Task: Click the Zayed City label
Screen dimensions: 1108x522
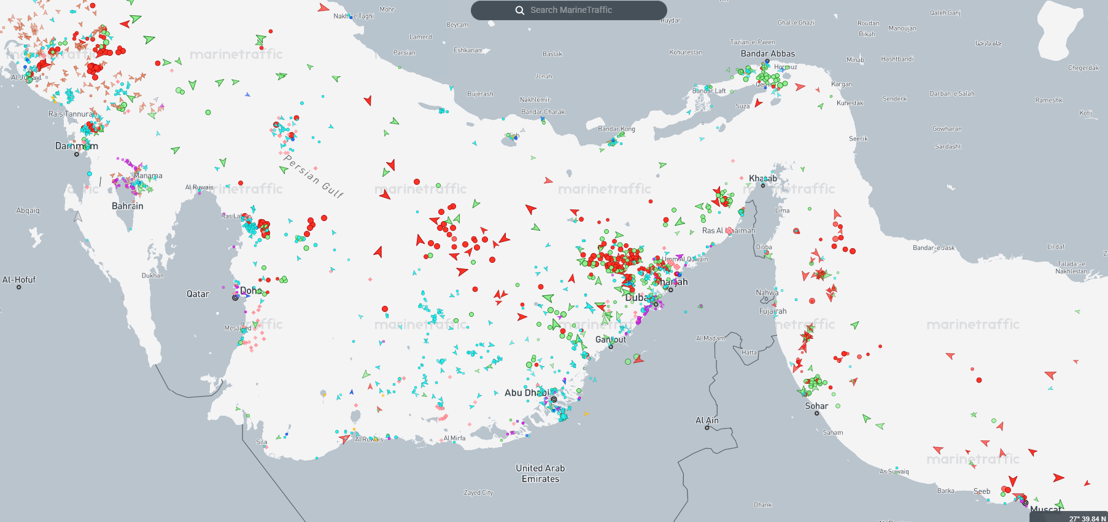Action: coord(478,493)
